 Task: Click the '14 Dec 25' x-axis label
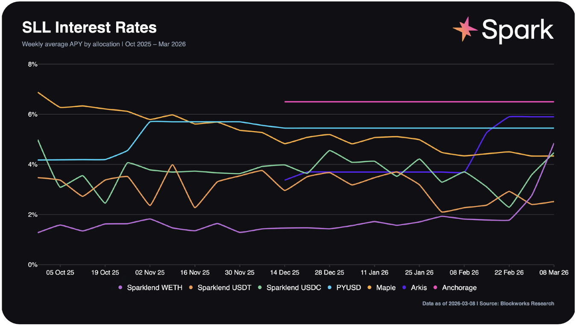pyautogui.click(x=285, y=272)
